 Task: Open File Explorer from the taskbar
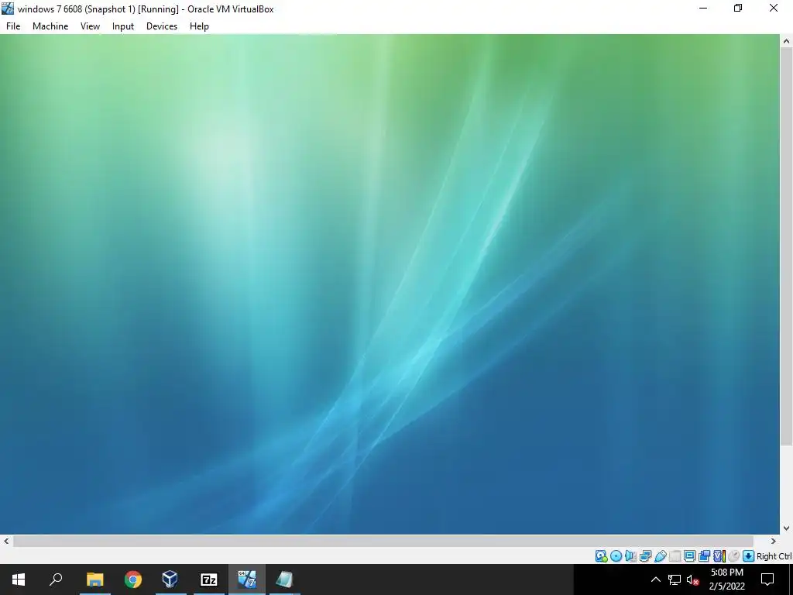(x=94, y=580)
